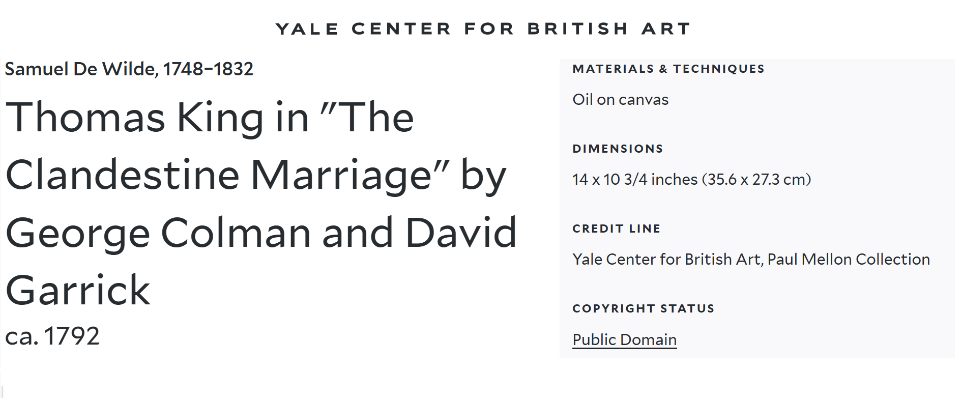Click the metric size "(35.6 x 27.3 cm)"

756,180
